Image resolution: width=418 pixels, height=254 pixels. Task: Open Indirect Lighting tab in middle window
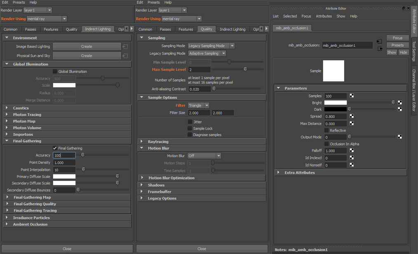click(232, 29)
